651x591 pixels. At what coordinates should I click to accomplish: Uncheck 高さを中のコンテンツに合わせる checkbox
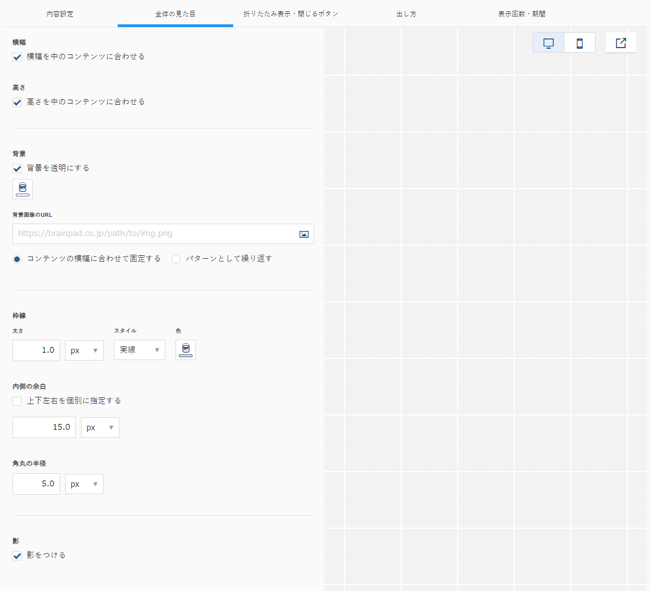tap(17, 102)
